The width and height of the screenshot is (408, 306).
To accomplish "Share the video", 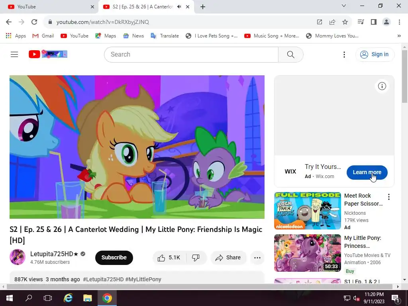I will click(x=228, y=258).
